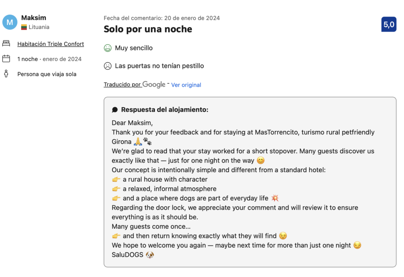Click the Las puertas no tenían pestillo comment
Image resolution: width=404 pixels, height=277 pixels.
tap(159, 66)
